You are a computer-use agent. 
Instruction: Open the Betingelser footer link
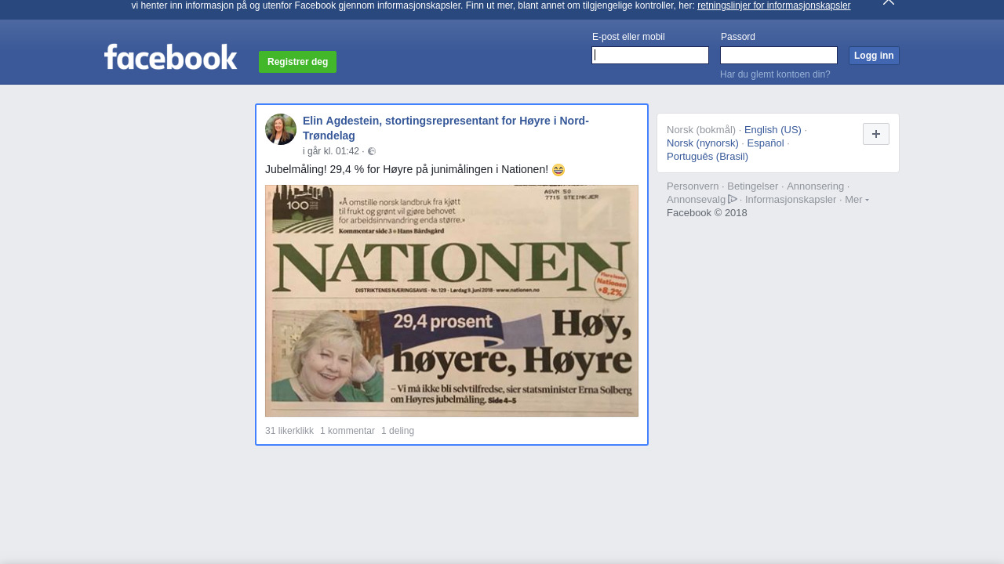(753, 186)
